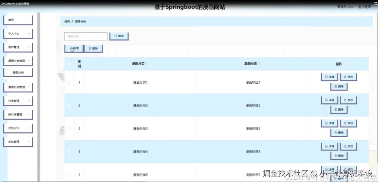Open 详情 for 漫画分类2 row

330,100
